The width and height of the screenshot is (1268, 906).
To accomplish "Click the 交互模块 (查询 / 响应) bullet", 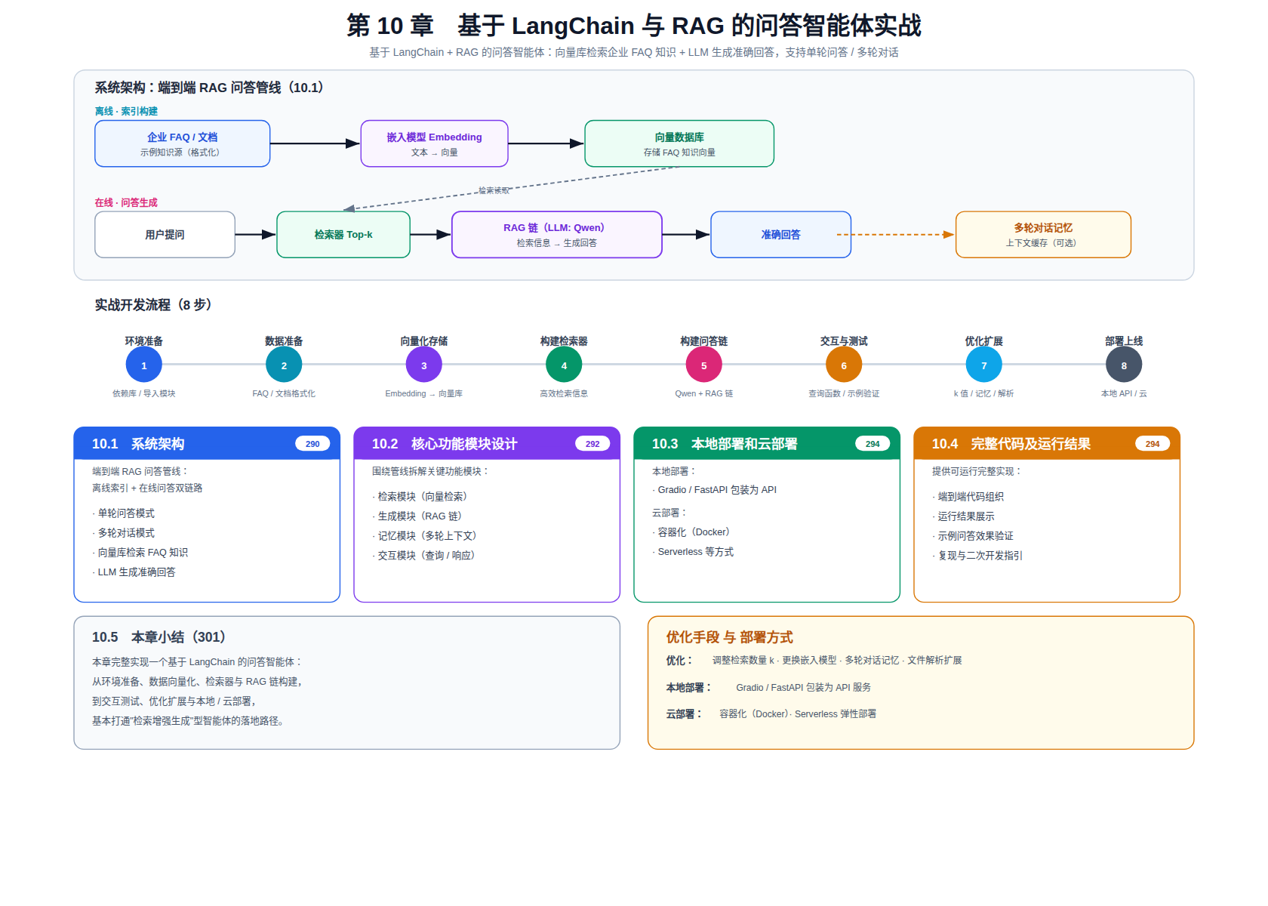I will (423, 556).
